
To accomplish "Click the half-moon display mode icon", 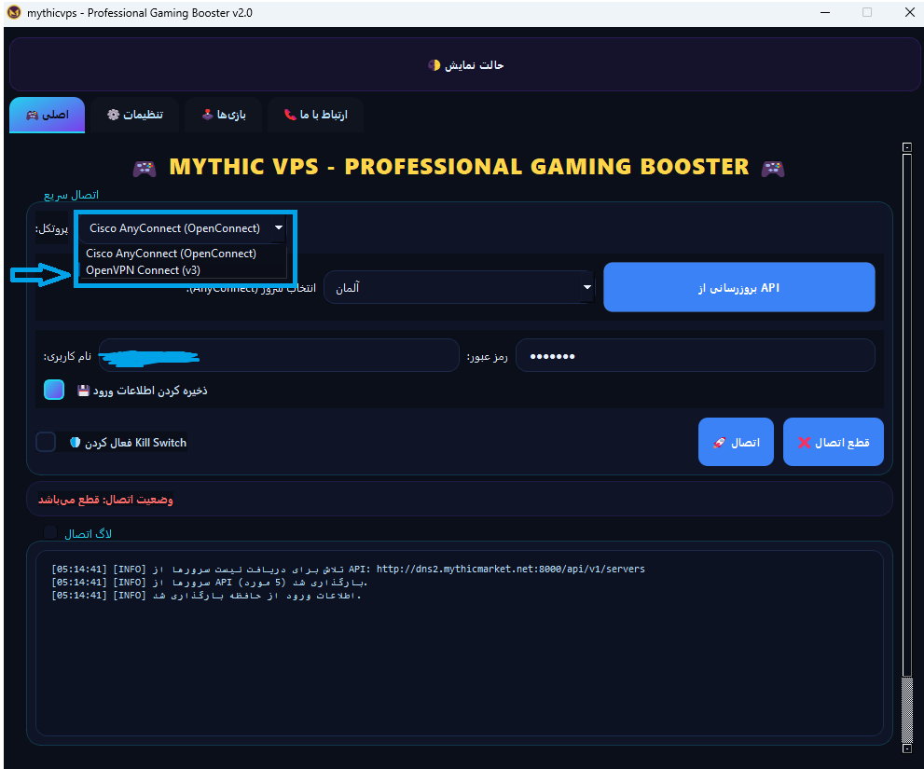I will coord(434,65).
